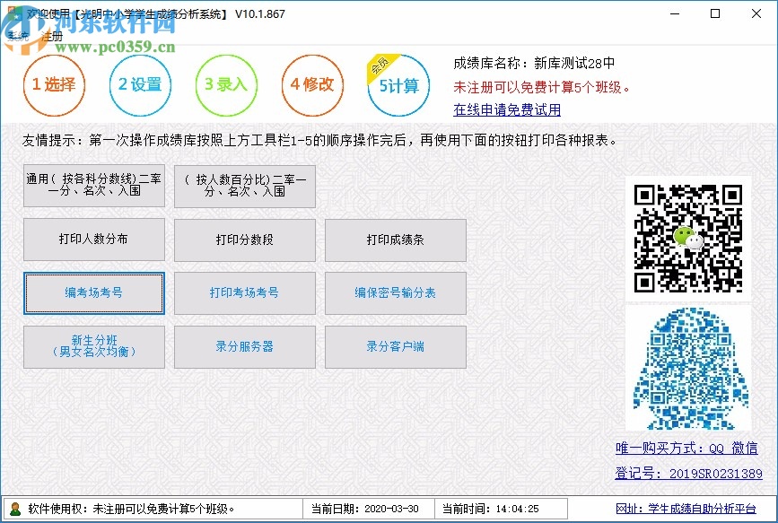Open the 系统 menu
Viewport: 778px width, 523px height.
click(x=16, y=38)
